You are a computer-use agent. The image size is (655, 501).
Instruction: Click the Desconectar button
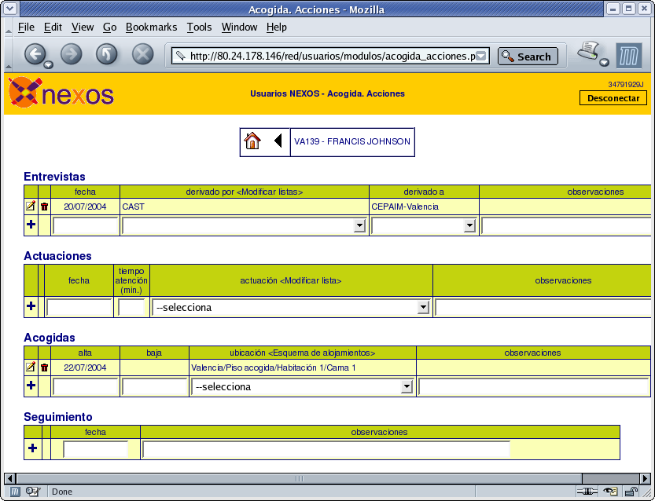[x=613, y=98]
